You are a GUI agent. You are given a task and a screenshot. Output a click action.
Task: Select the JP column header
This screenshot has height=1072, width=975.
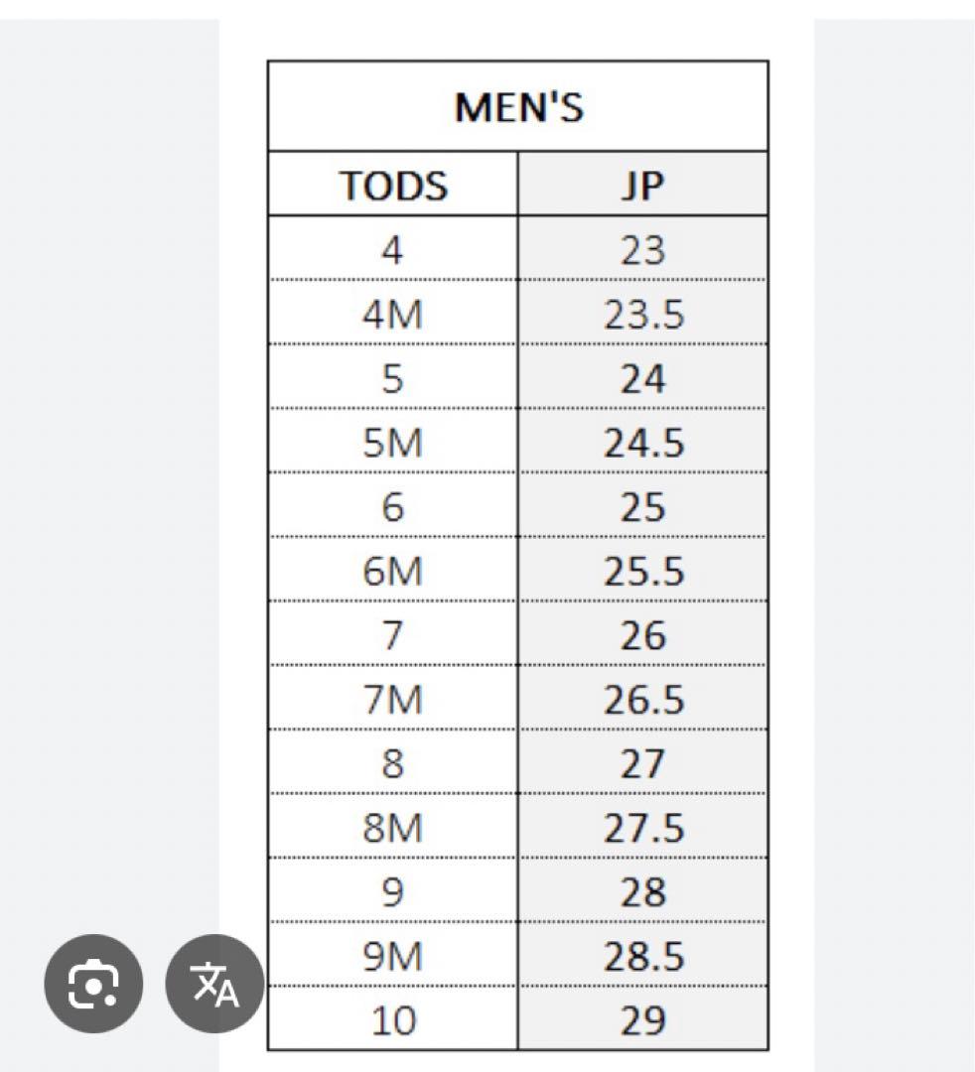642,186
